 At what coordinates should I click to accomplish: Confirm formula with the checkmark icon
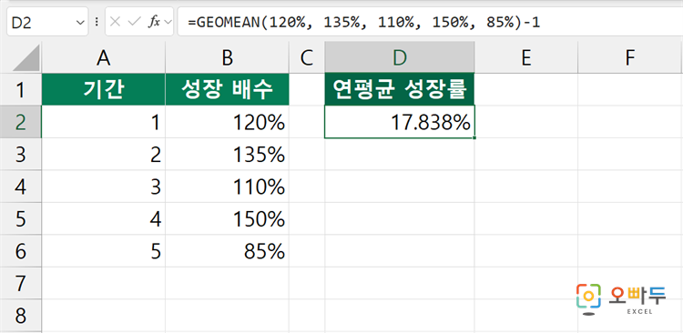135,22
